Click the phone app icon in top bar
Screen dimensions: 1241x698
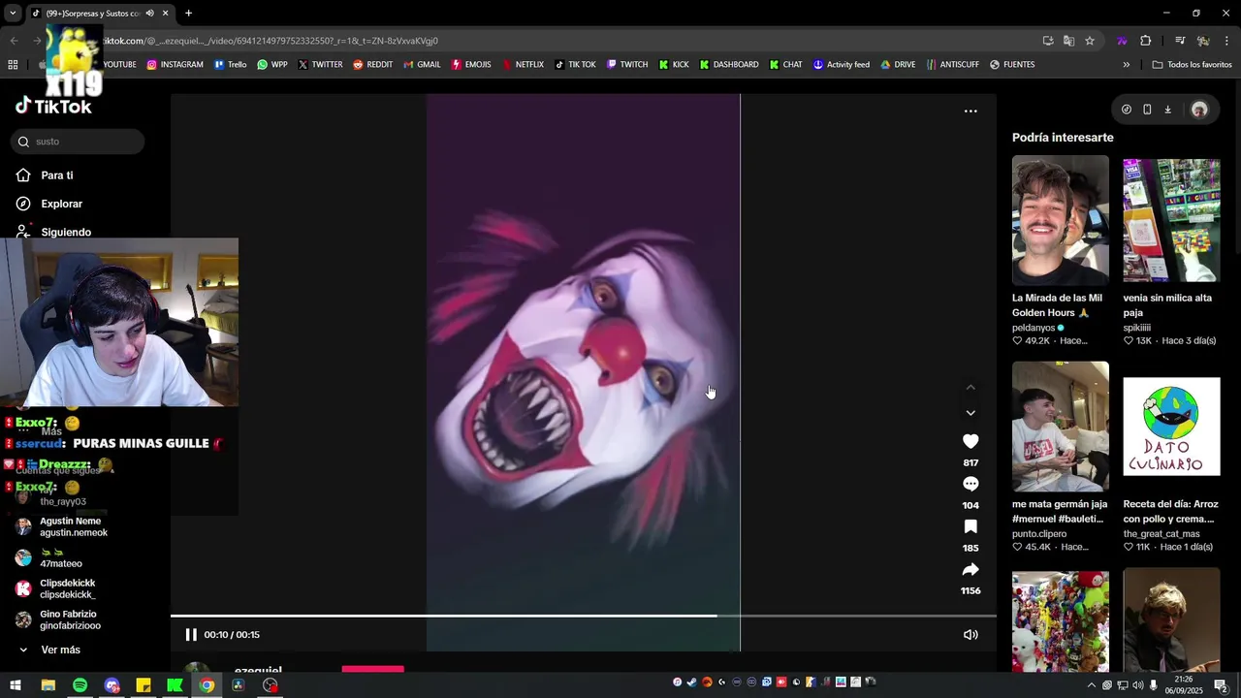[x=1147, y=110]
